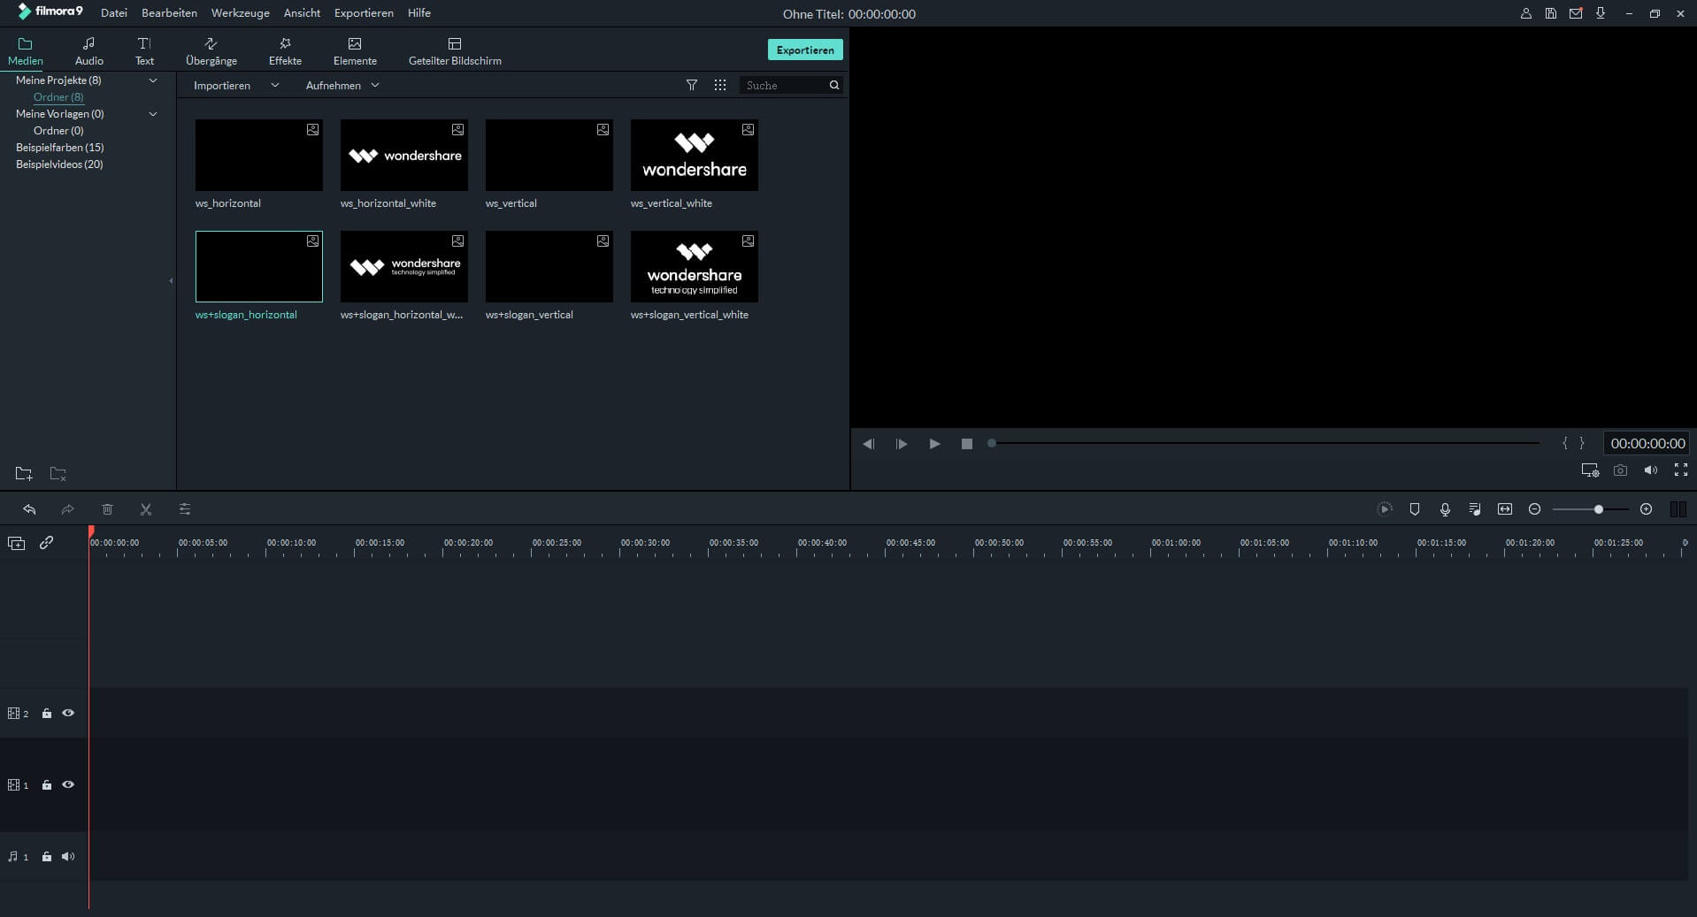Click the snapshot camera icon
Viewport: 1697px width, 917px height.
[x=1620, y=470]
